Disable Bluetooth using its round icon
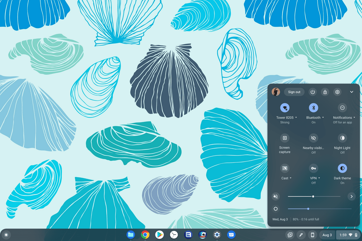Screen dimensions: 362x241 coord(314,108)
